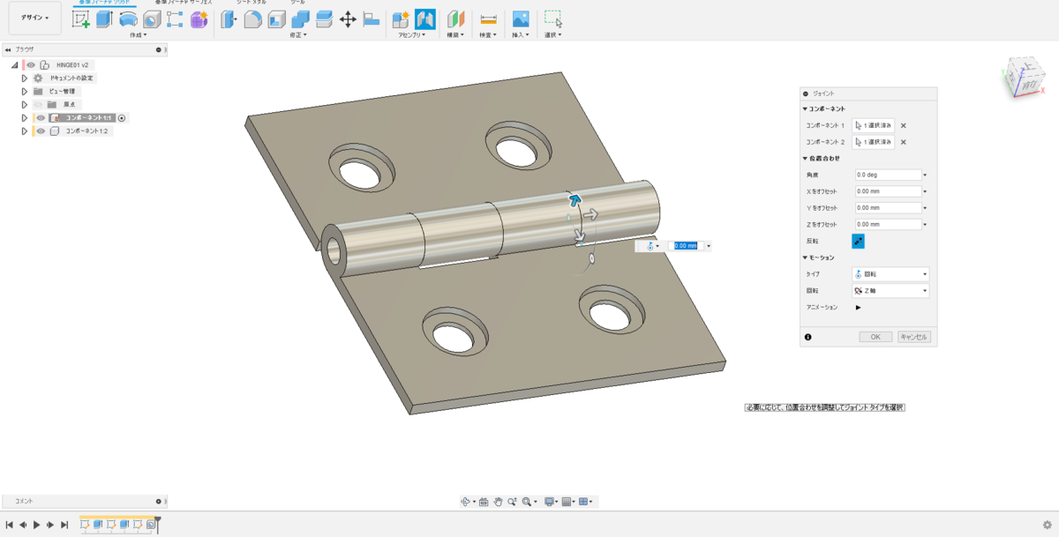The height and width of the screenshot is (537, 1059).
Task: Select the Align tool
Action: [x=372, y=19]
